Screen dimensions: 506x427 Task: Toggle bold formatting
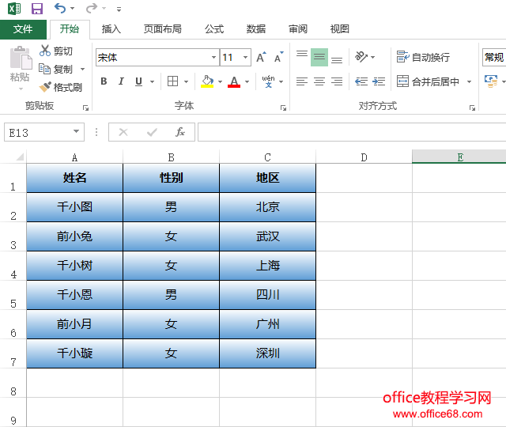point(104,81)
